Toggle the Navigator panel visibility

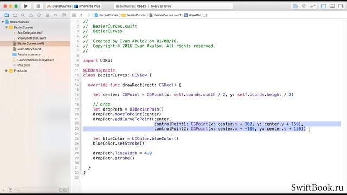pos(324,6)
